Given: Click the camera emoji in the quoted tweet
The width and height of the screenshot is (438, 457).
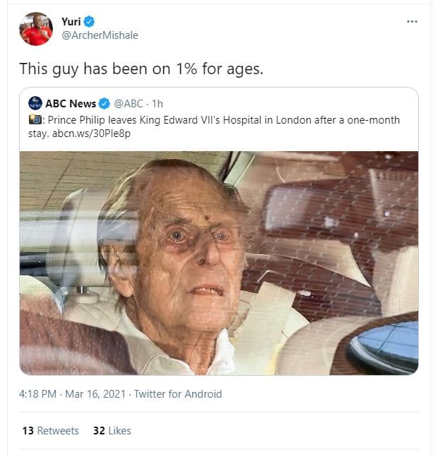Looking at the screenshot, I should point(33,120).
